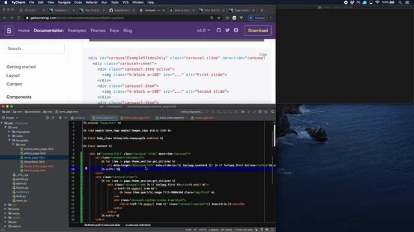Open new browser tab with plus
The width and height of the screenshot is (414, 232).
[261, 10]
